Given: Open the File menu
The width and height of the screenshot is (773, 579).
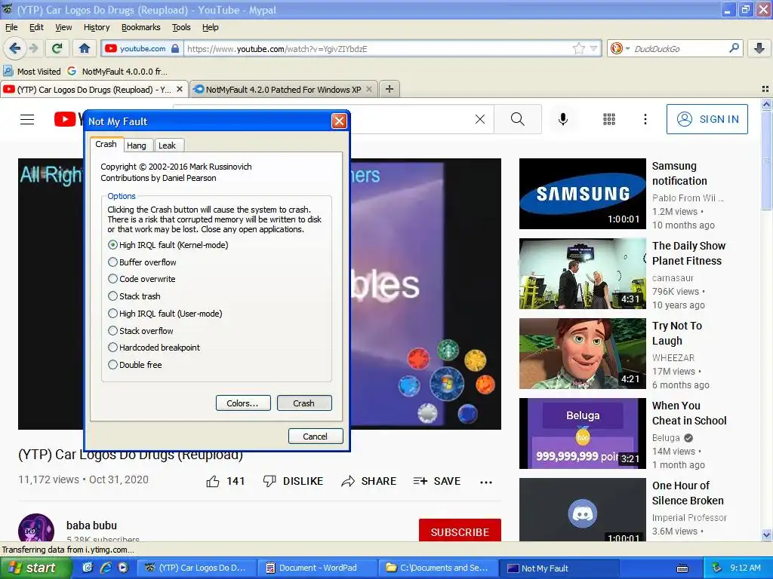Looking at the screenshot, I should (x=11, y=27).
